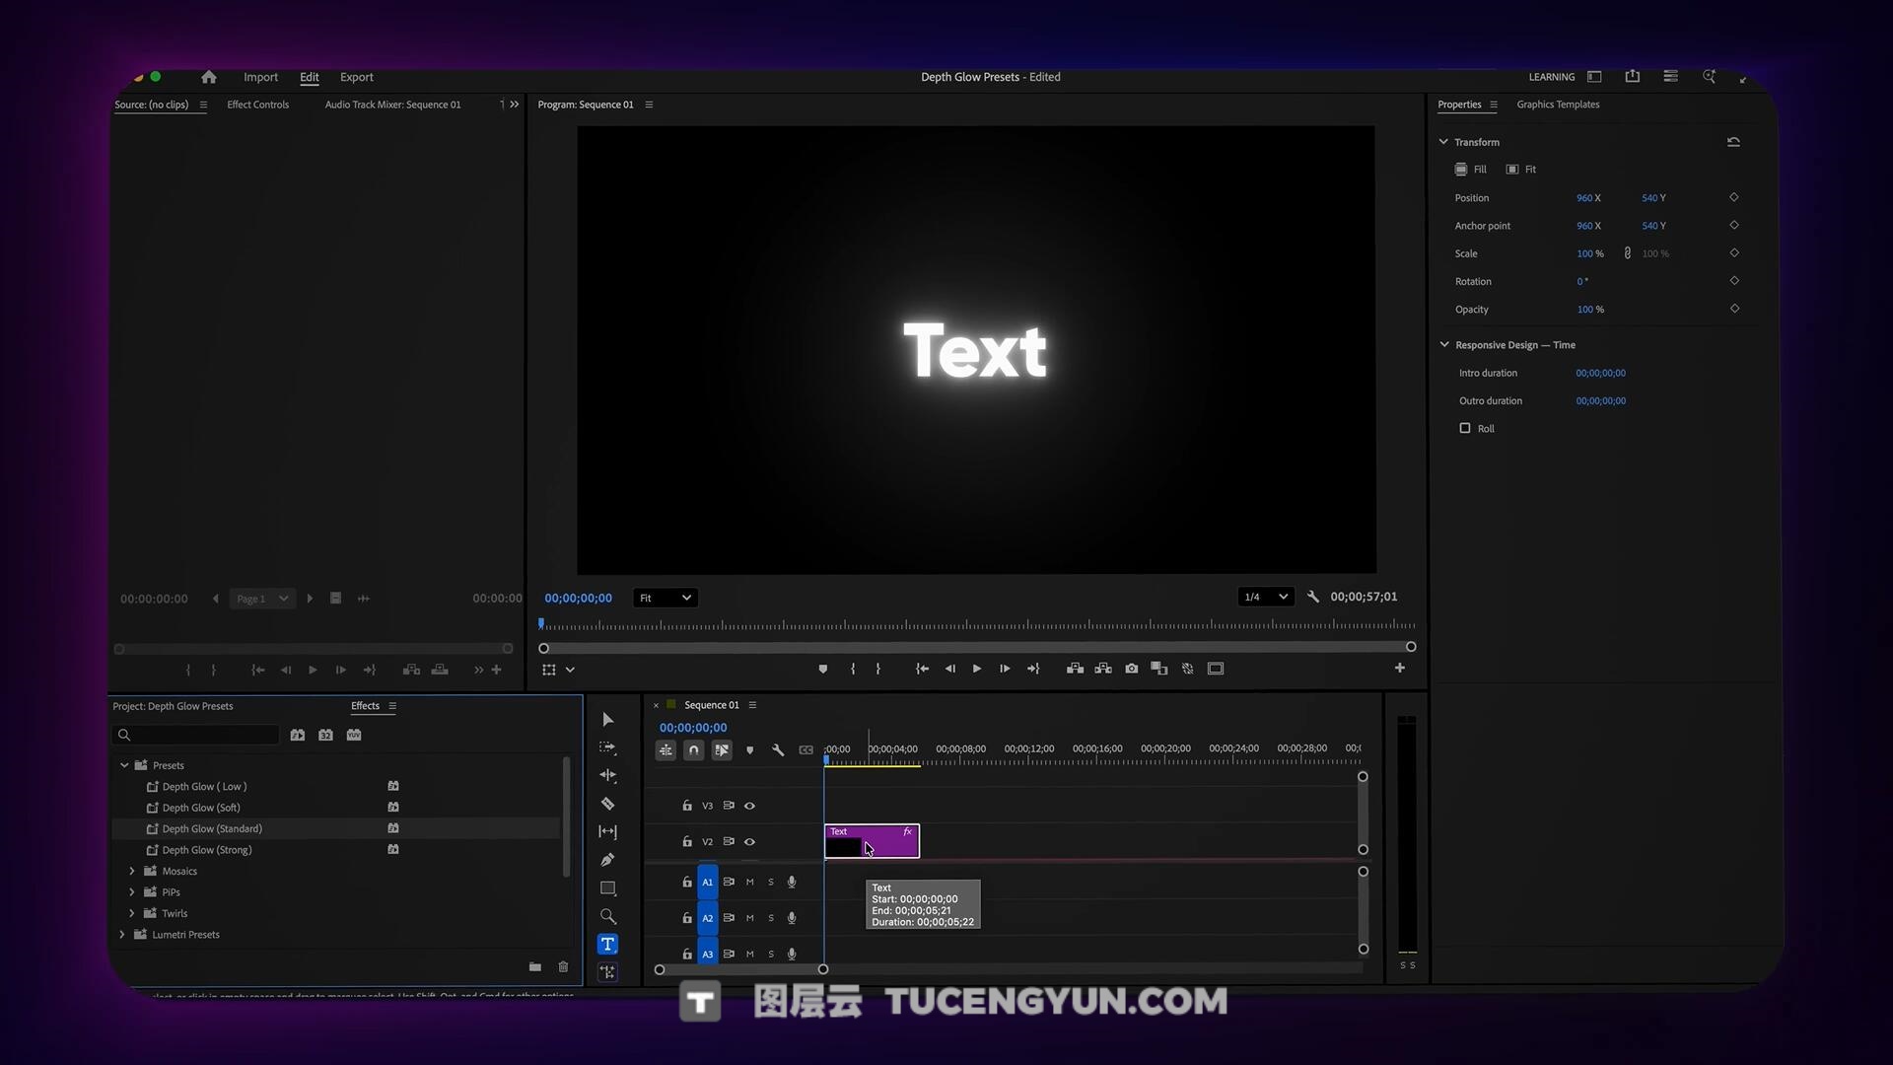1893x1065 pixels.
Task: Switch to the Graphics Templates tab
Action: tap(1557, 105)
